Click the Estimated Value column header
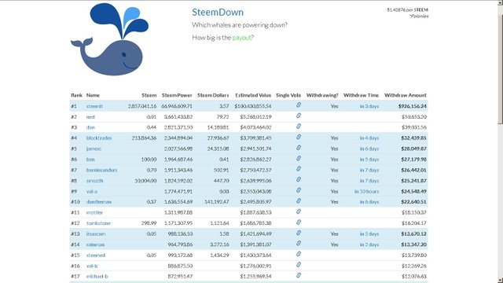Screen dimensions: 503x283 pyautogui.click(x=253, y=95)
